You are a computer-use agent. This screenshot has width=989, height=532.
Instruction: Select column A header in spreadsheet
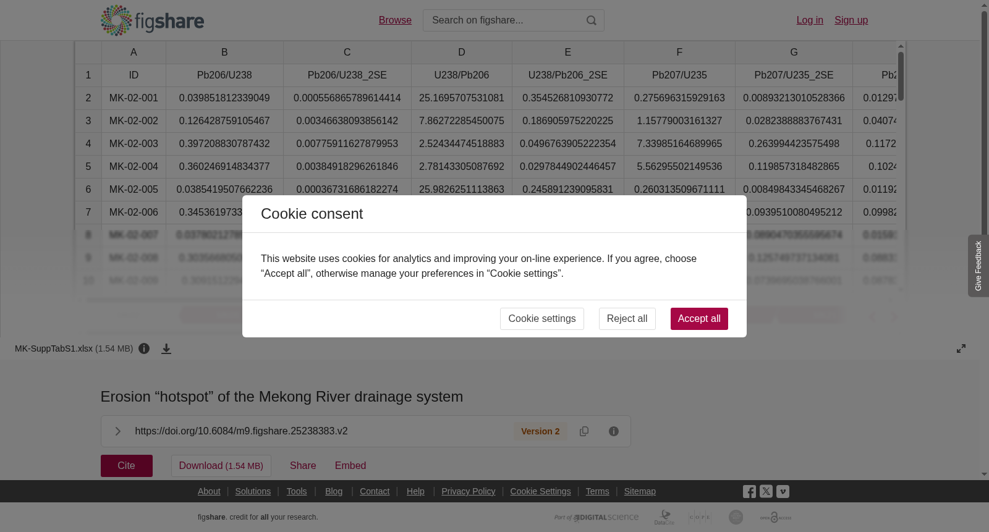point(134,53)
